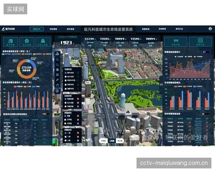Check the 给排水专项 checkbox
The height and width of the screenshot is (172, 215).
66,81
